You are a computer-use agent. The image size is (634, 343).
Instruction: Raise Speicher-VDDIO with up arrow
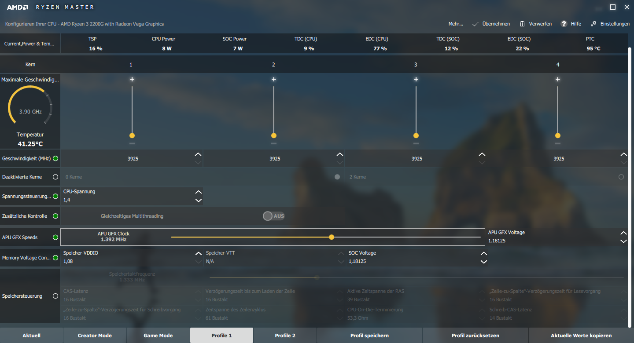coord(198,254)
